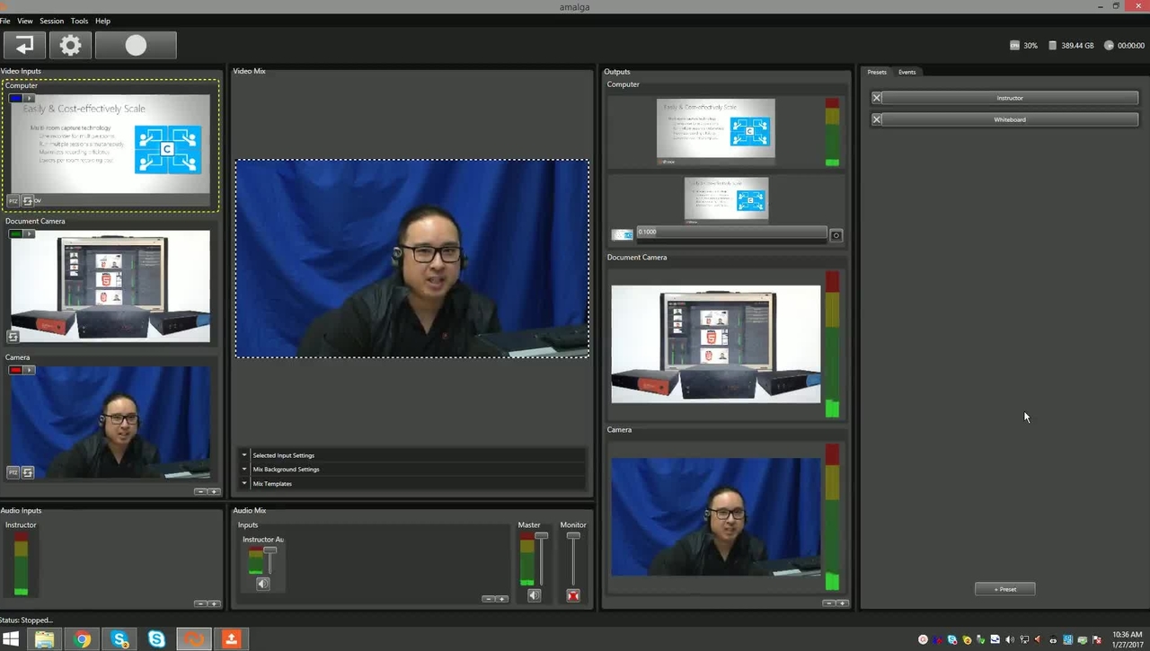
Task: Click the red color tag on Camera input
Action: (x=15, y=370)
